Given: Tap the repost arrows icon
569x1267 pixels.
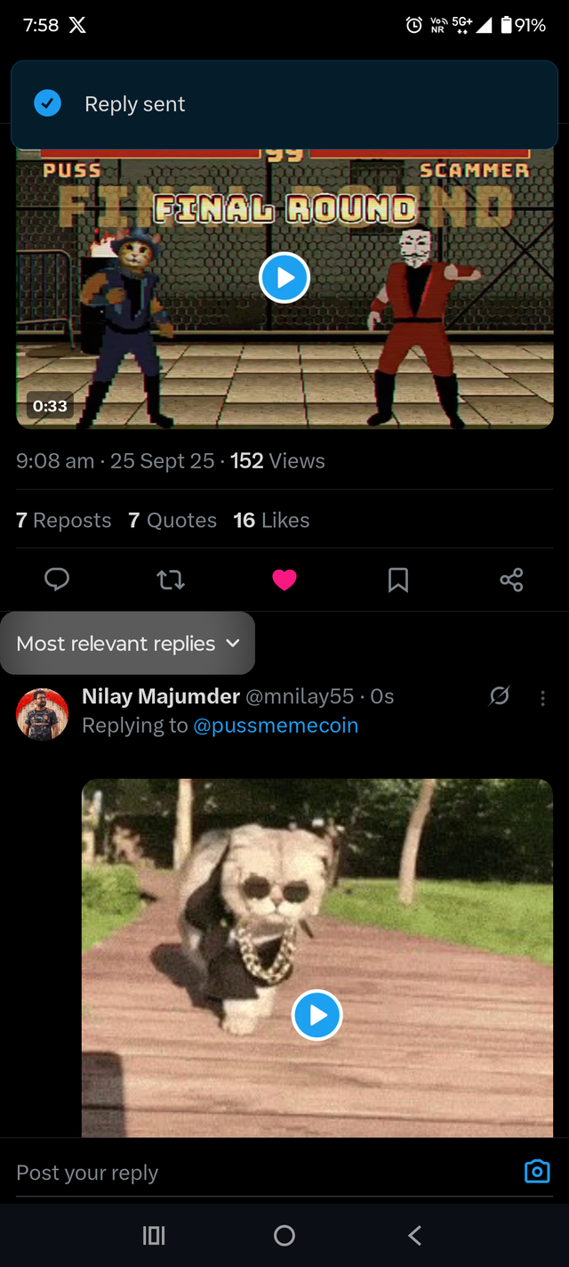Looking at the screenshot, I should (x=171, y=581).
